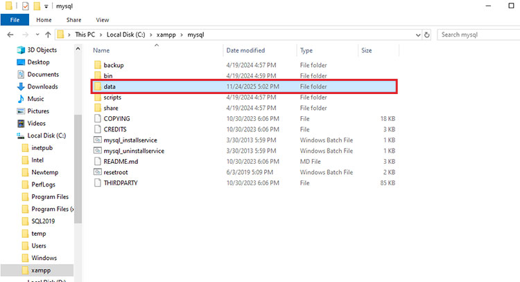Click the 18 KB size of COPYING

point(388,118)
